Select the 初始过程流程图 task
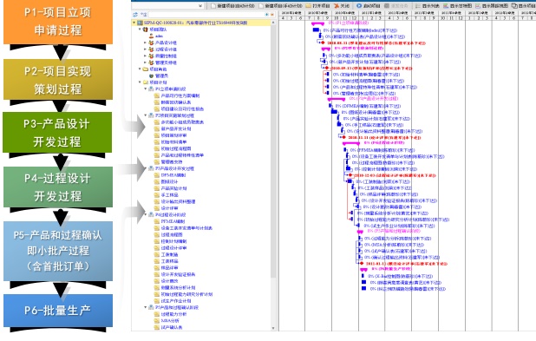This screenshot has width=536, height=341. (173, 148)
